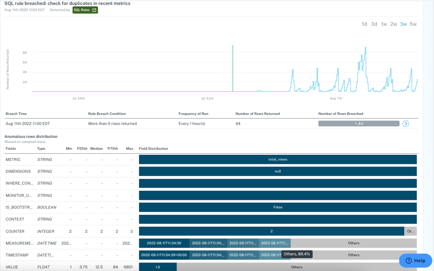Open the SQL Rules external link icon

point(94,10)
